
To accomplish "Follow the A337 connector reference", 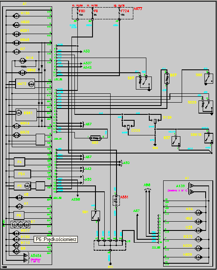I will 87,63.
